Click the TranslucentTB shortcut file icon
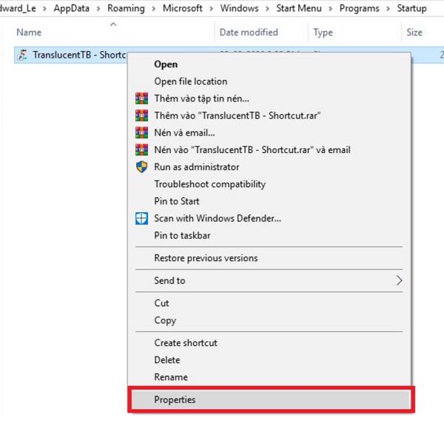This screenshot has width=444, height=426. [x=23, y=55]
